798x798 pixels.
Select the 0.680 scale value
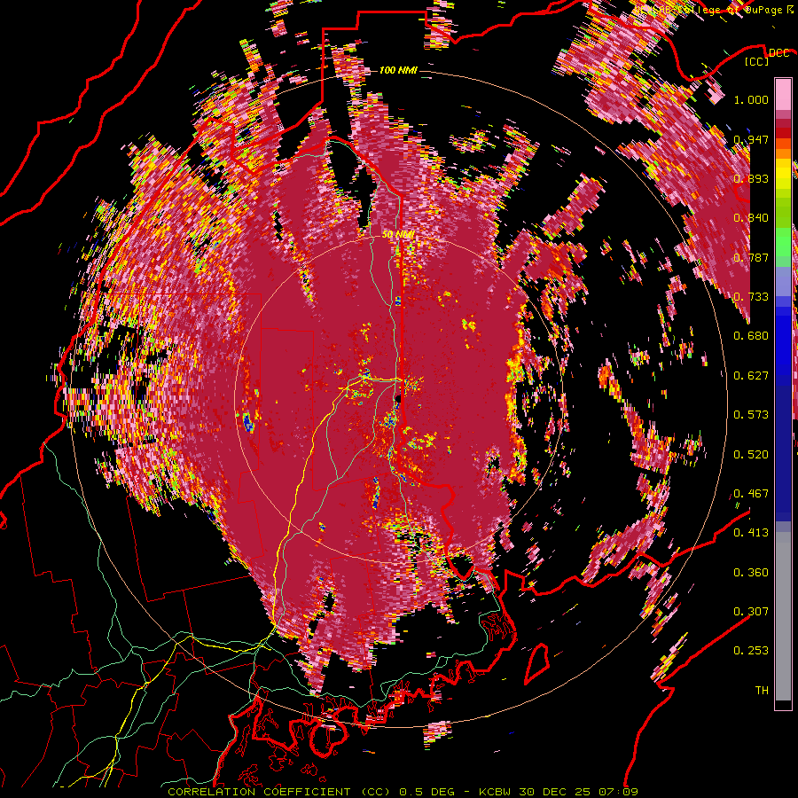pos(751,336)
